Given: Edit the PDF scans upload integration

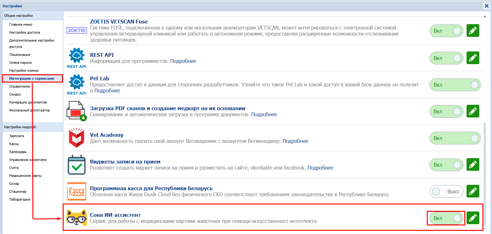Looking at the screenshot, I should click(473, 111).
